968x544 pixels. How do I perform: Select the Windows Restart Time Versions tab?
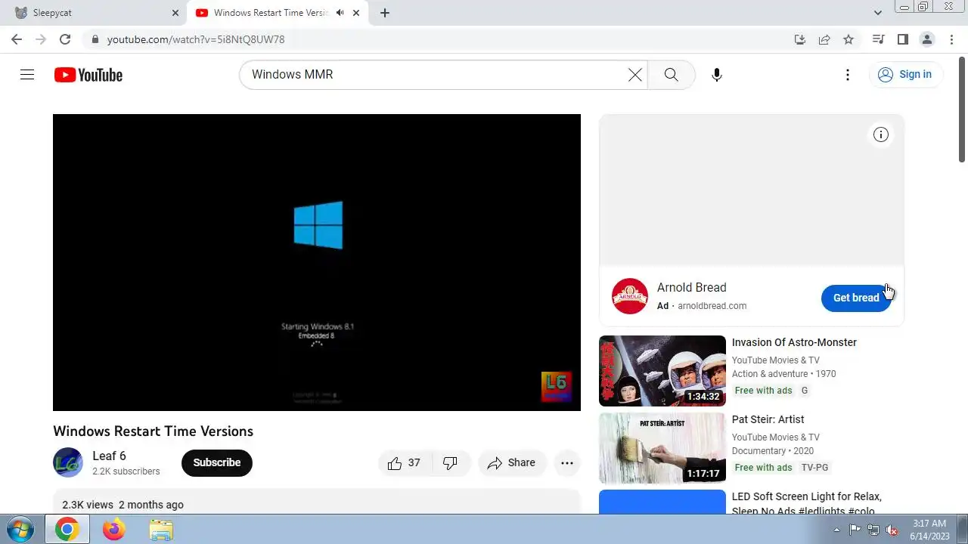point(278,13)
